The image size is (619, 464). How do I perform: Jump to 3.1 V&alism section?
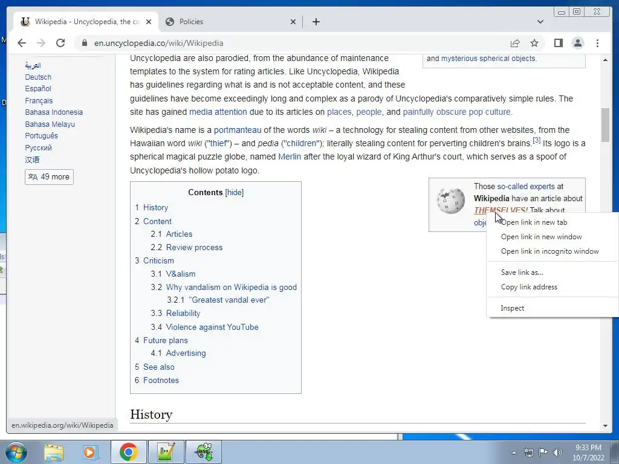[180, 274]
